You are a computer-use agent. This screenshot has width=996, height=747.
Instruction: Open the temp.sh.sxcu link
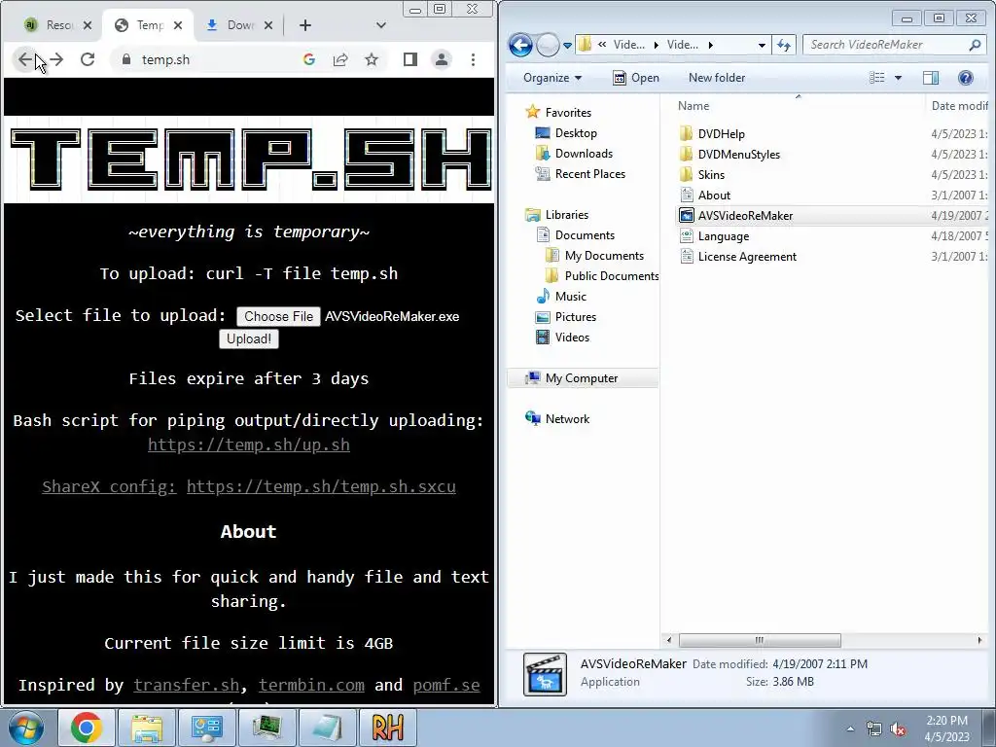pyautogui.click(x=321, y=486)
